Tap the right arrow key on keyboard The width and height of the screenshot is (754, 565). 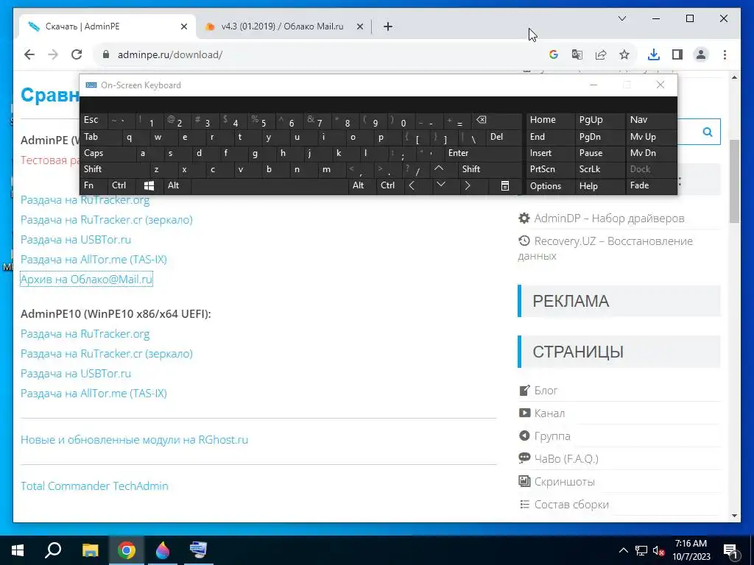coord(468,185)
